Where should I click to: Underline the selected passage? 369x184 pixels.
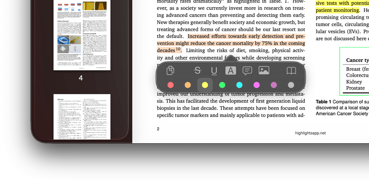pyautogui.click(x=214, y=70)
